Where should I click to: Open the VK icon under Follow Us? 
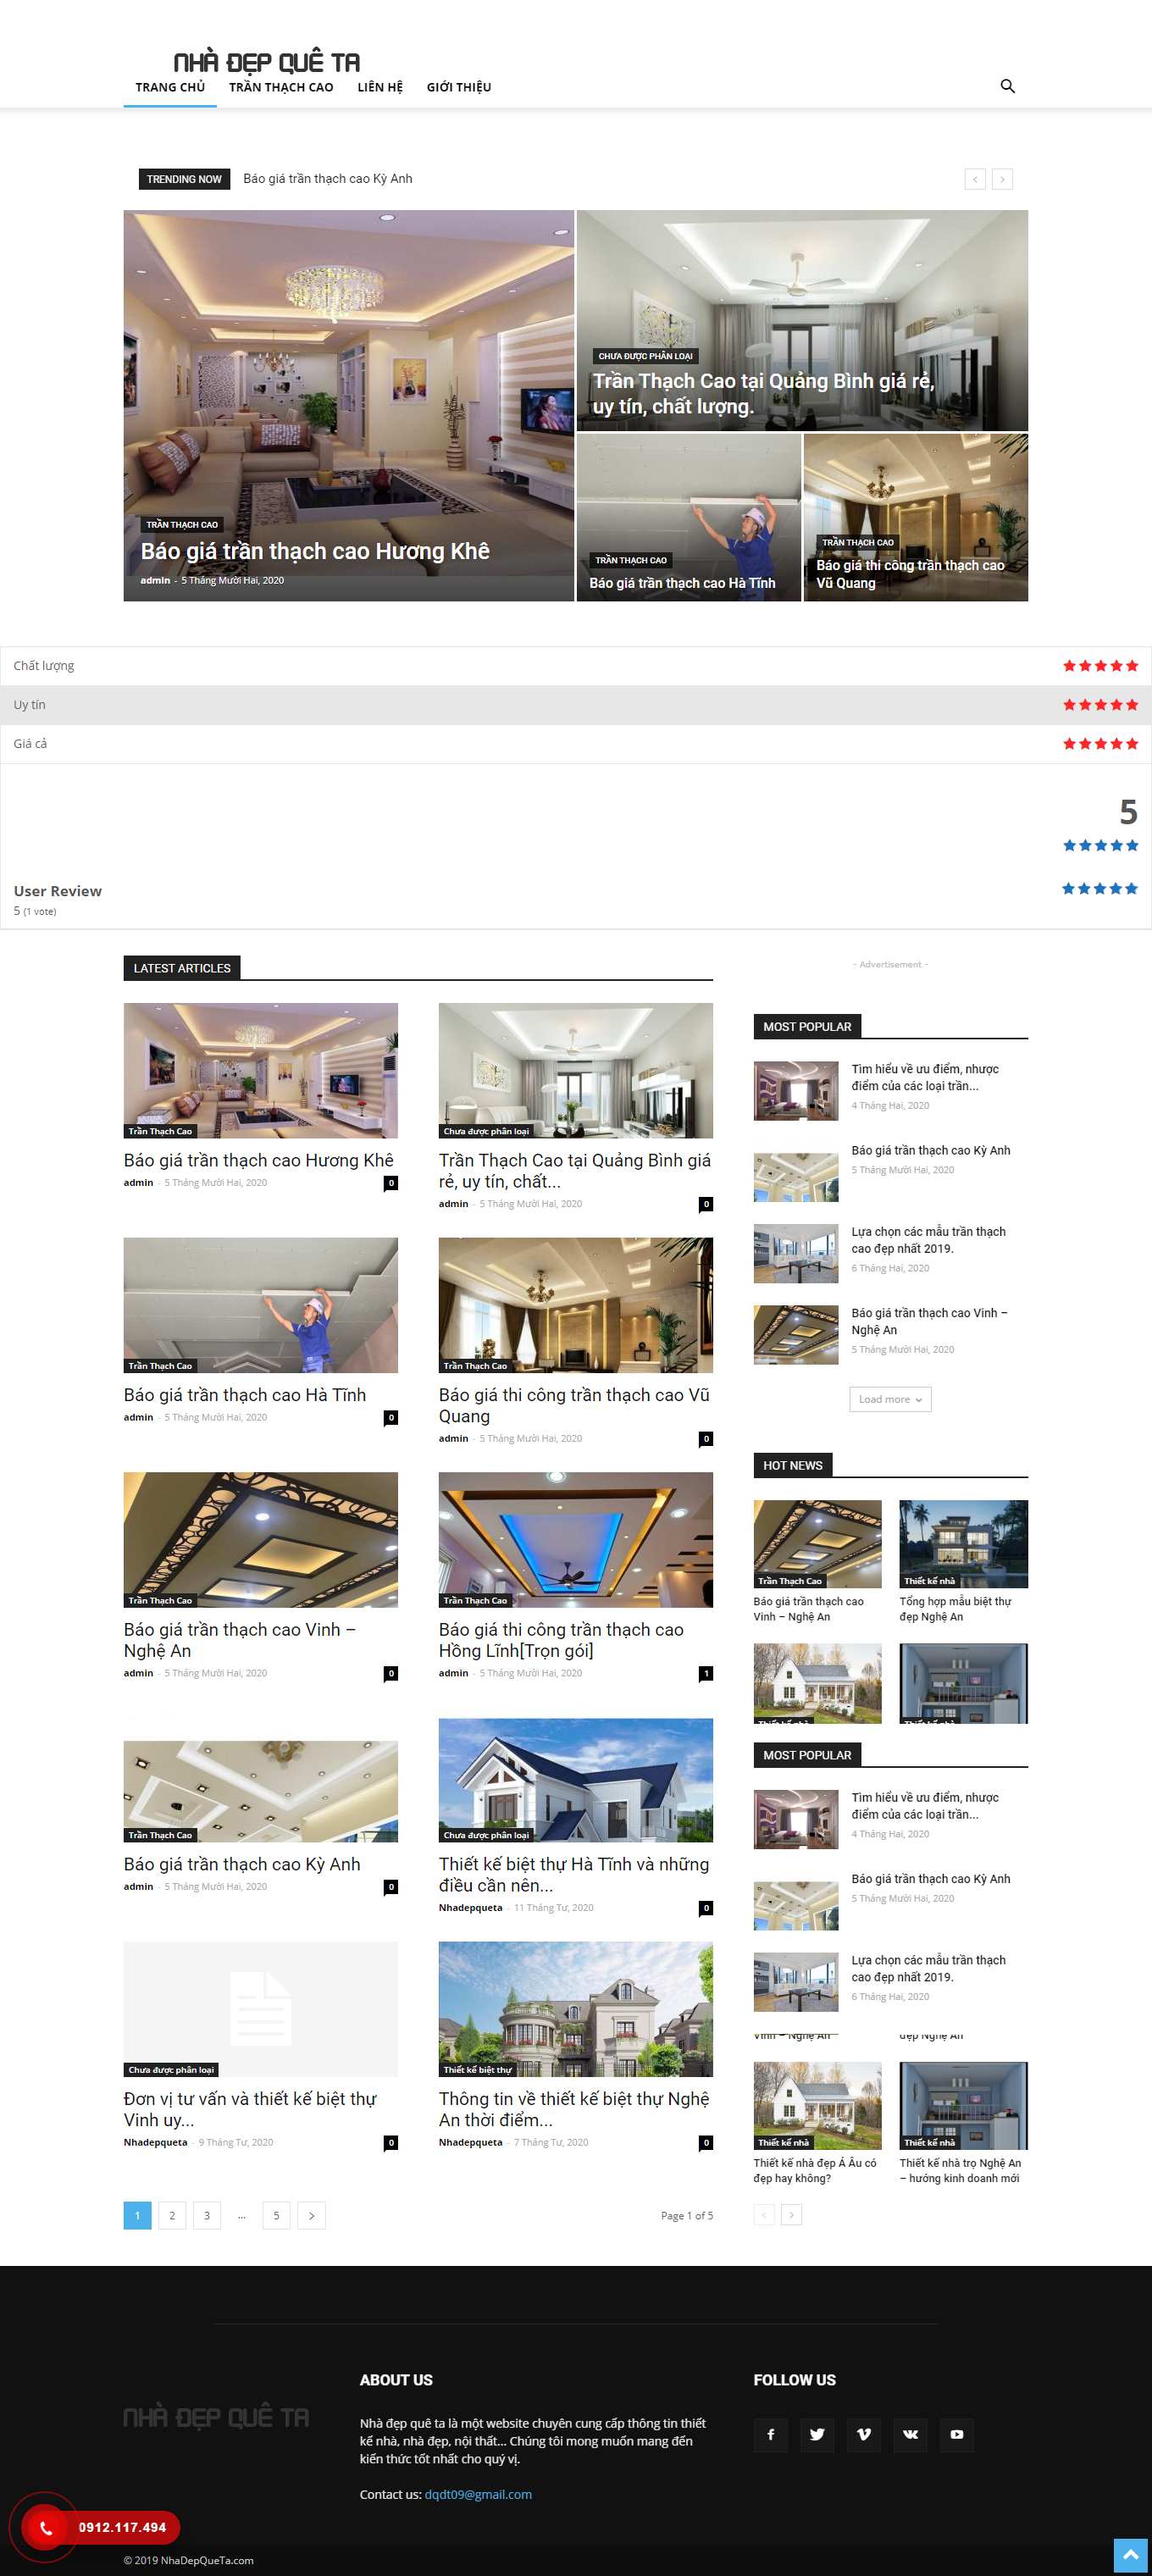(x=910, y=2434)
